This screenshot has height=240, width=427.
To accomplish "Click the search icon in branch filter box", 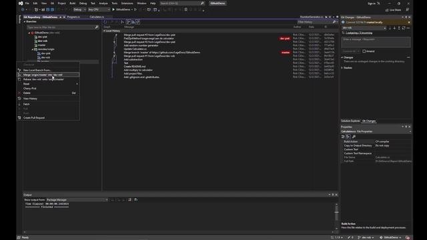I will 97,27.
